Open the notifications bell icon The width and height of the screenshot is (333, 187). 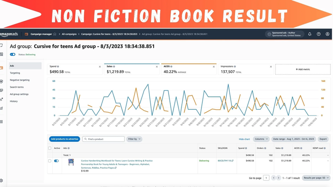coord(310,34)
